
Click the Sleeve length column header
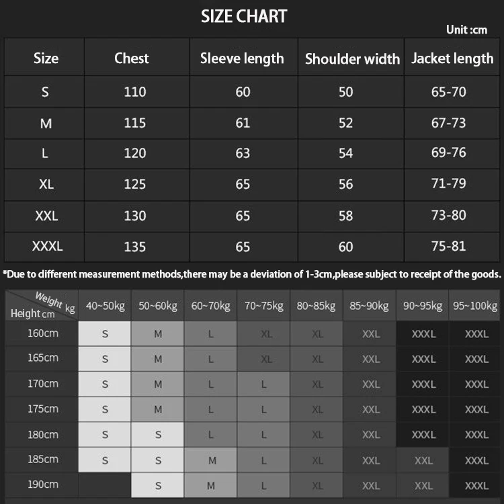point(242,58)
